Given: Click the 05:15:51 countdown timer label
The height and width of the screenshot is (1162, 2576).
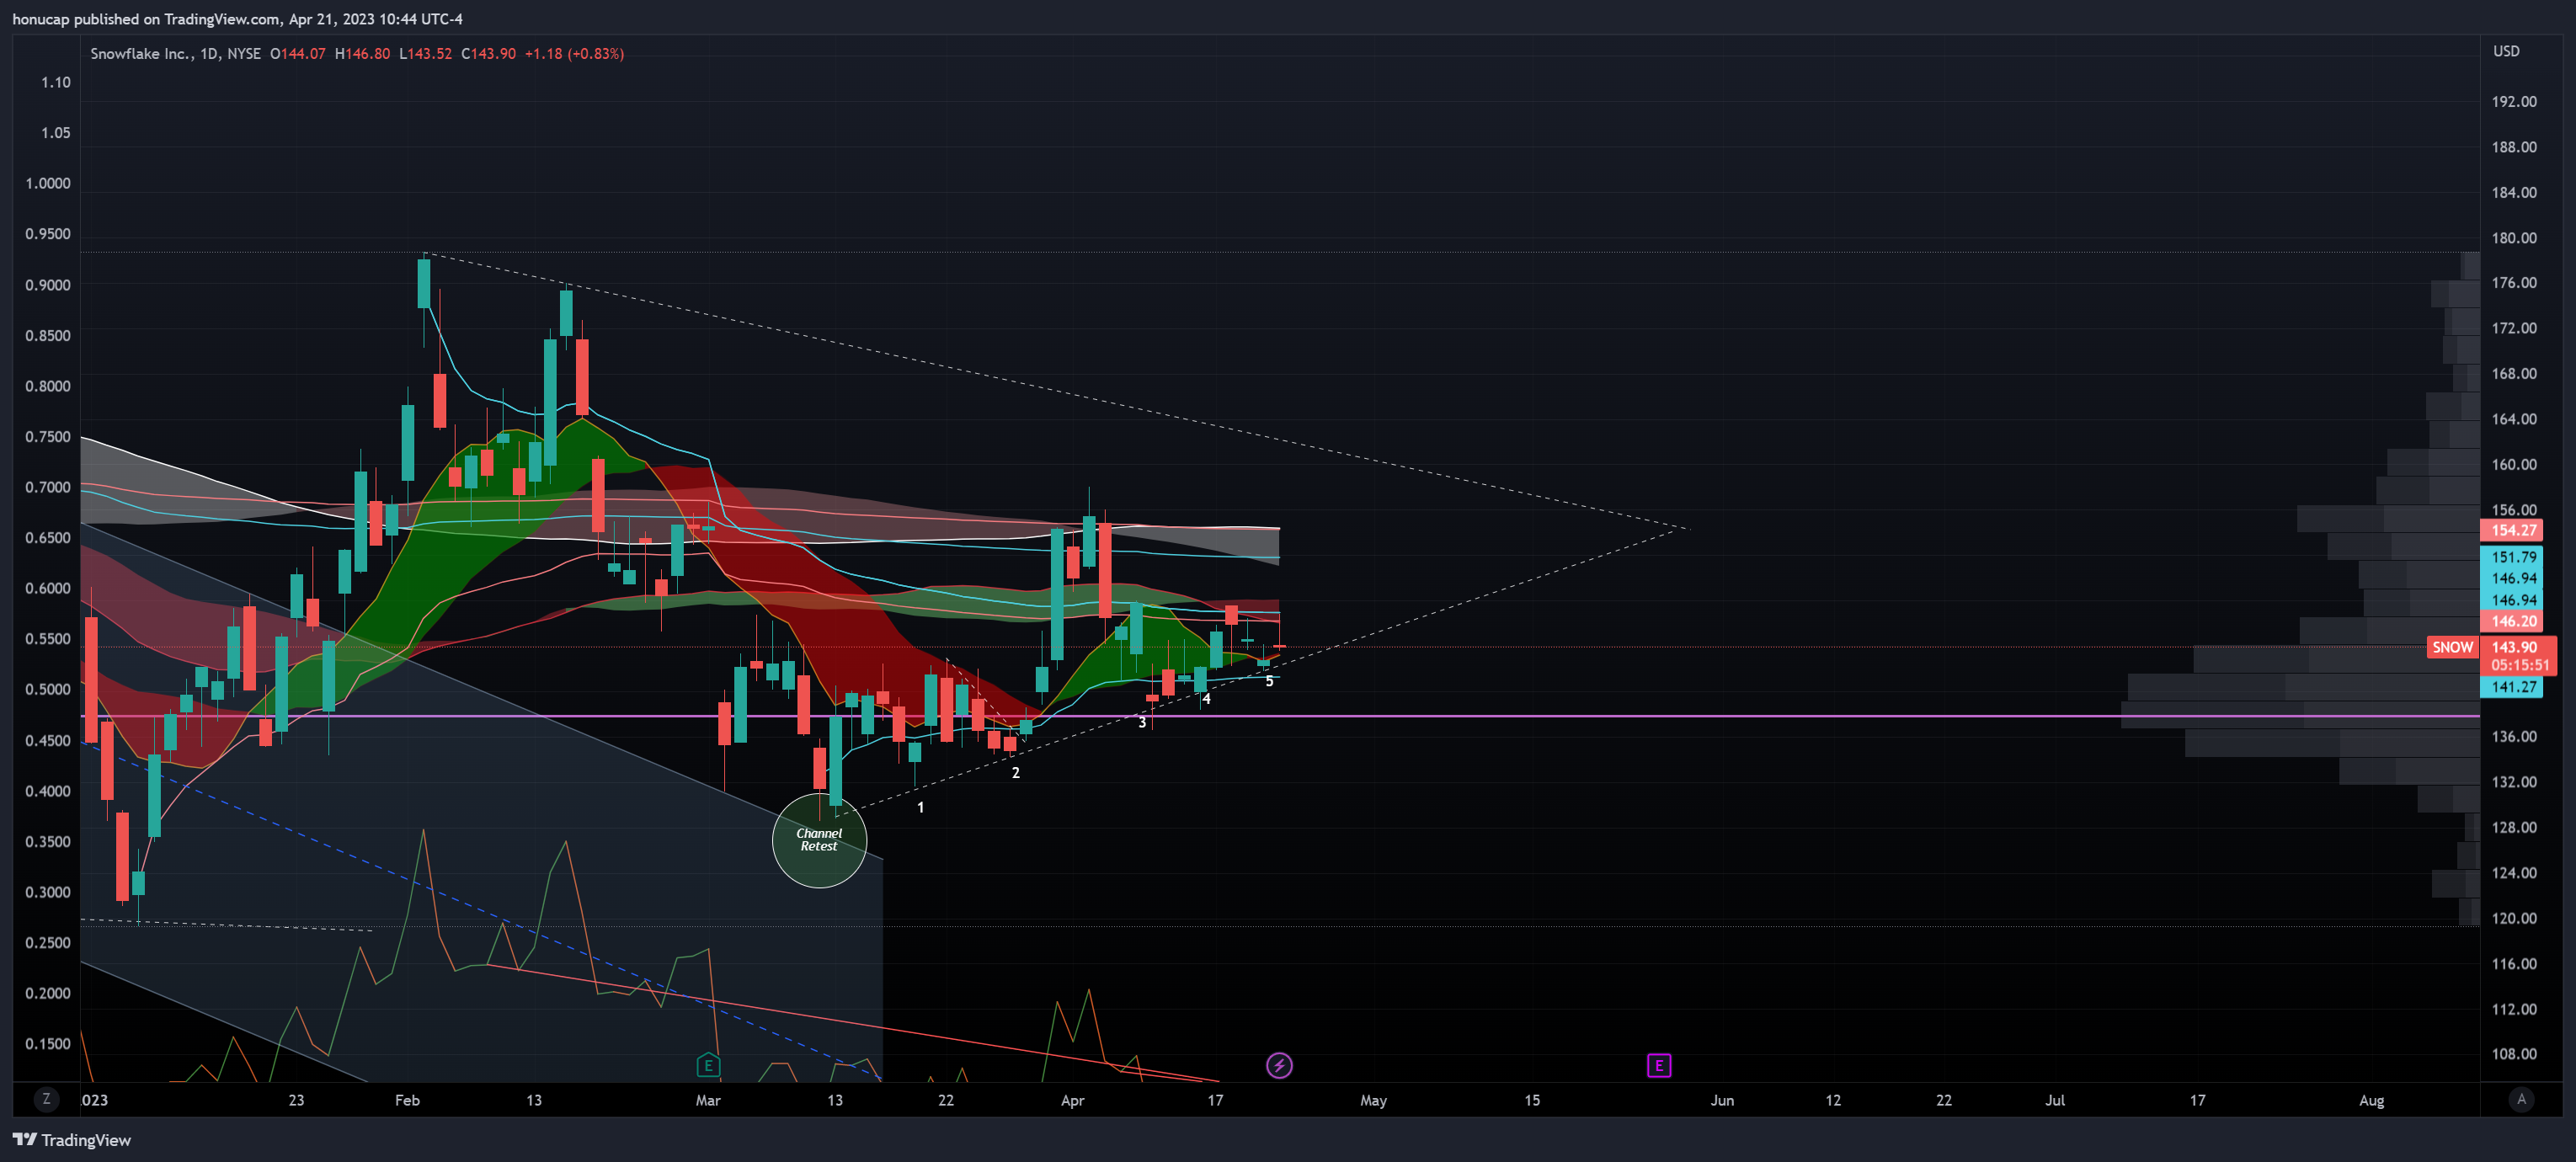Looking at the screenshot, I should coord(2518,665).
